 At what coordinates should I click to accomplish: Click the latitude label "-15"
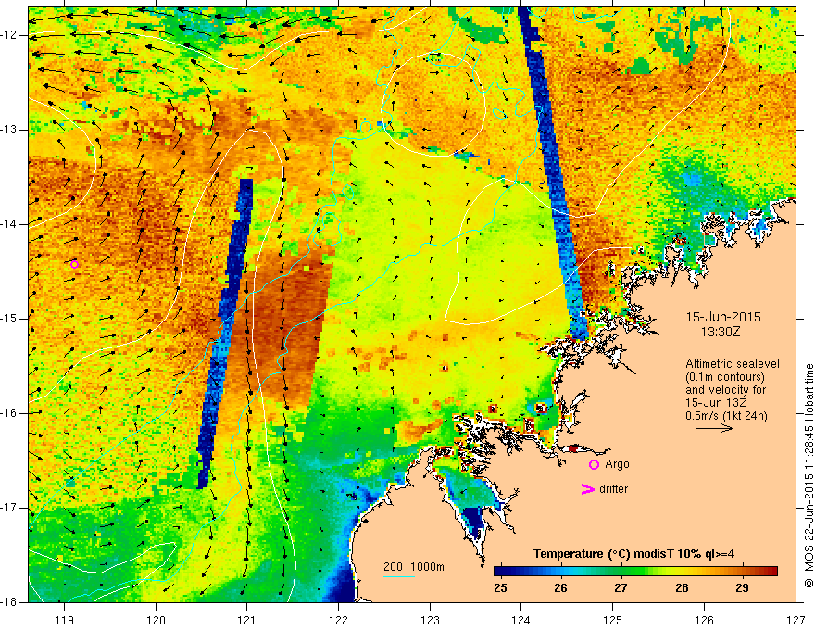pyautogui.click(x=9, y=319)
